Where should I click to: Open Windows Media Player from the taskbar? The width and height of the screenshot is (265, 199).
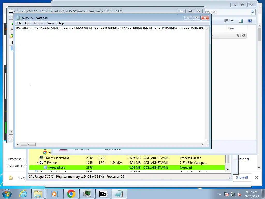coord(54,194)
